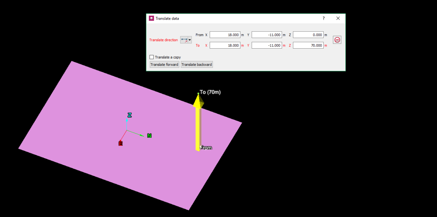Screen dimensions: 437x217
Task: Click the To X input field
Action: coord(225,45)
